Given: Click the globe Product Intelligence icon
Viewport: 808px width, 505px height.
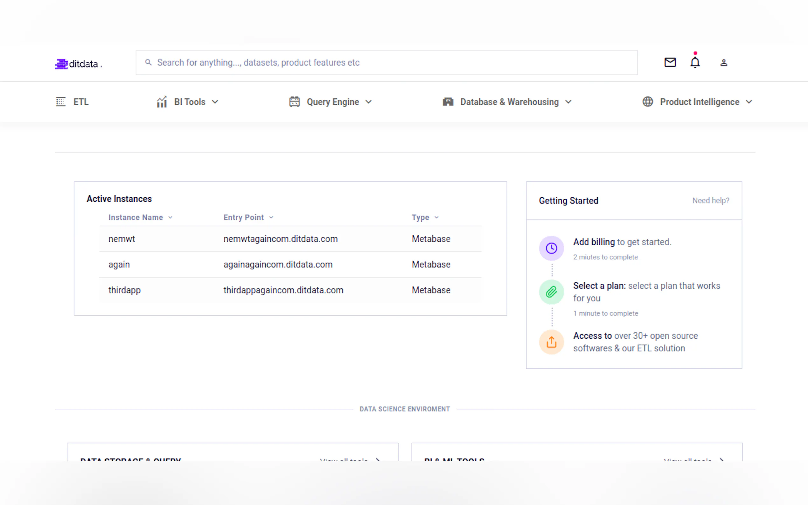Looking at the screenshot, I should [647, 101].
